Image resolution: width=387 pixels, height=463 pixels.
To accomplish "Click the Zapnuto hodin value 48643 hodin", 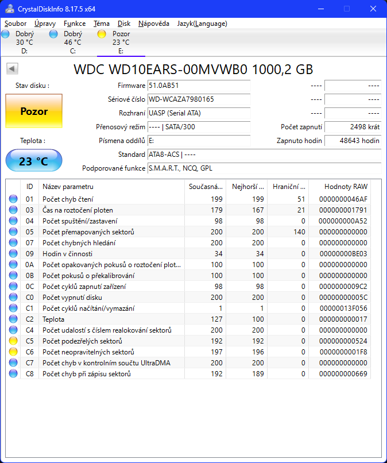I will tap(353, 141).
